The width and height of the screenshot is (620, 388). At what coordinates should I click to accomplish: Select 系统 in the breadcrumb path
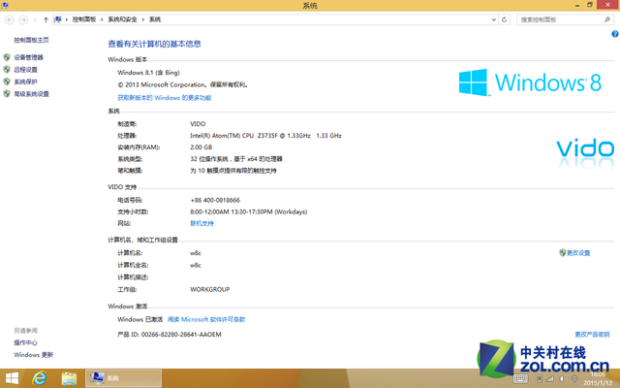[x=155, y=19]
